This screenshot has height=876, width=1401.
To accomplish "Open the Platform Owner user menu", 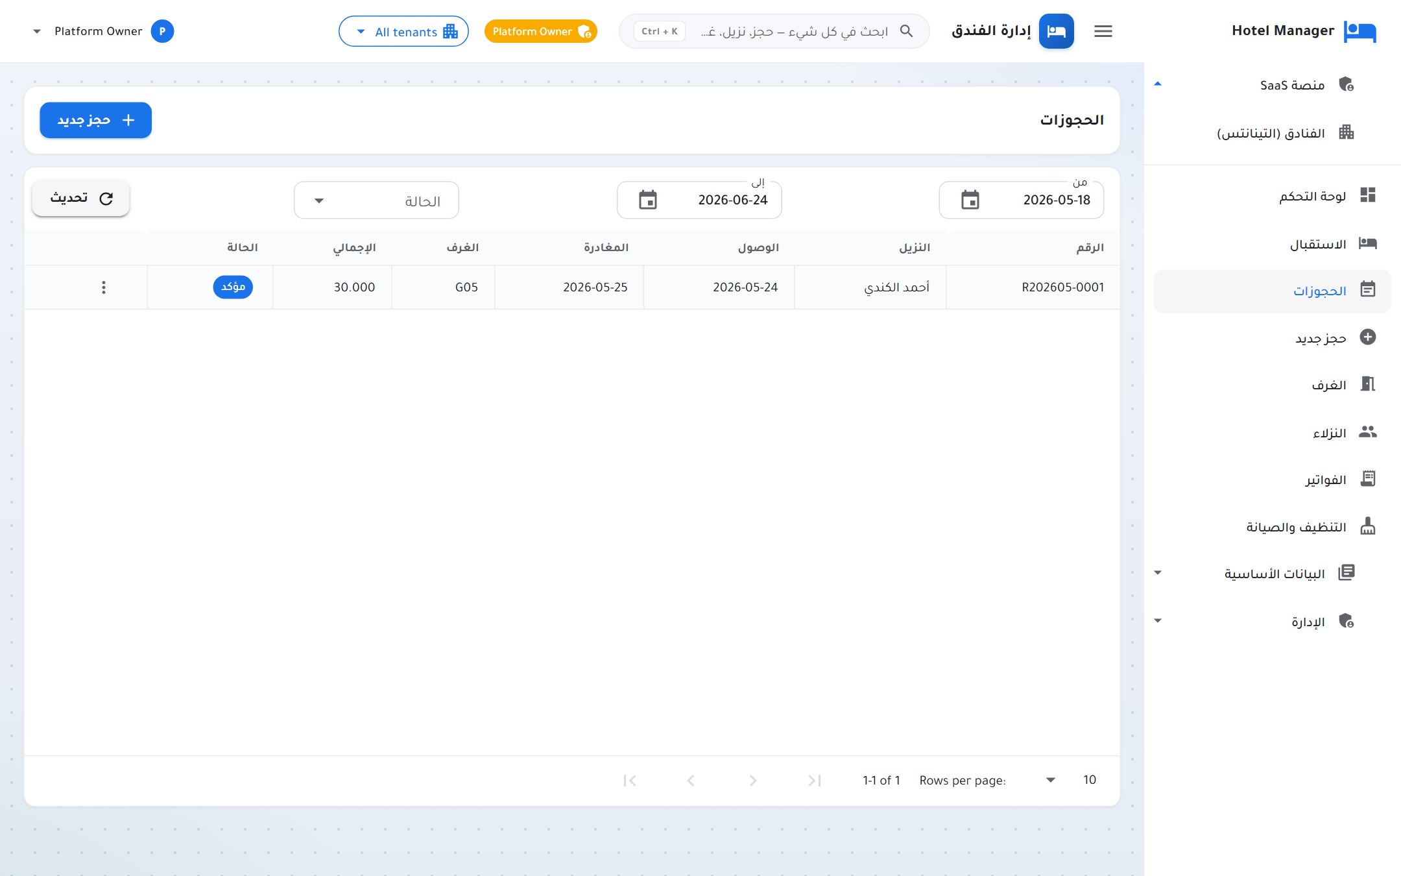I will [104, 31].
